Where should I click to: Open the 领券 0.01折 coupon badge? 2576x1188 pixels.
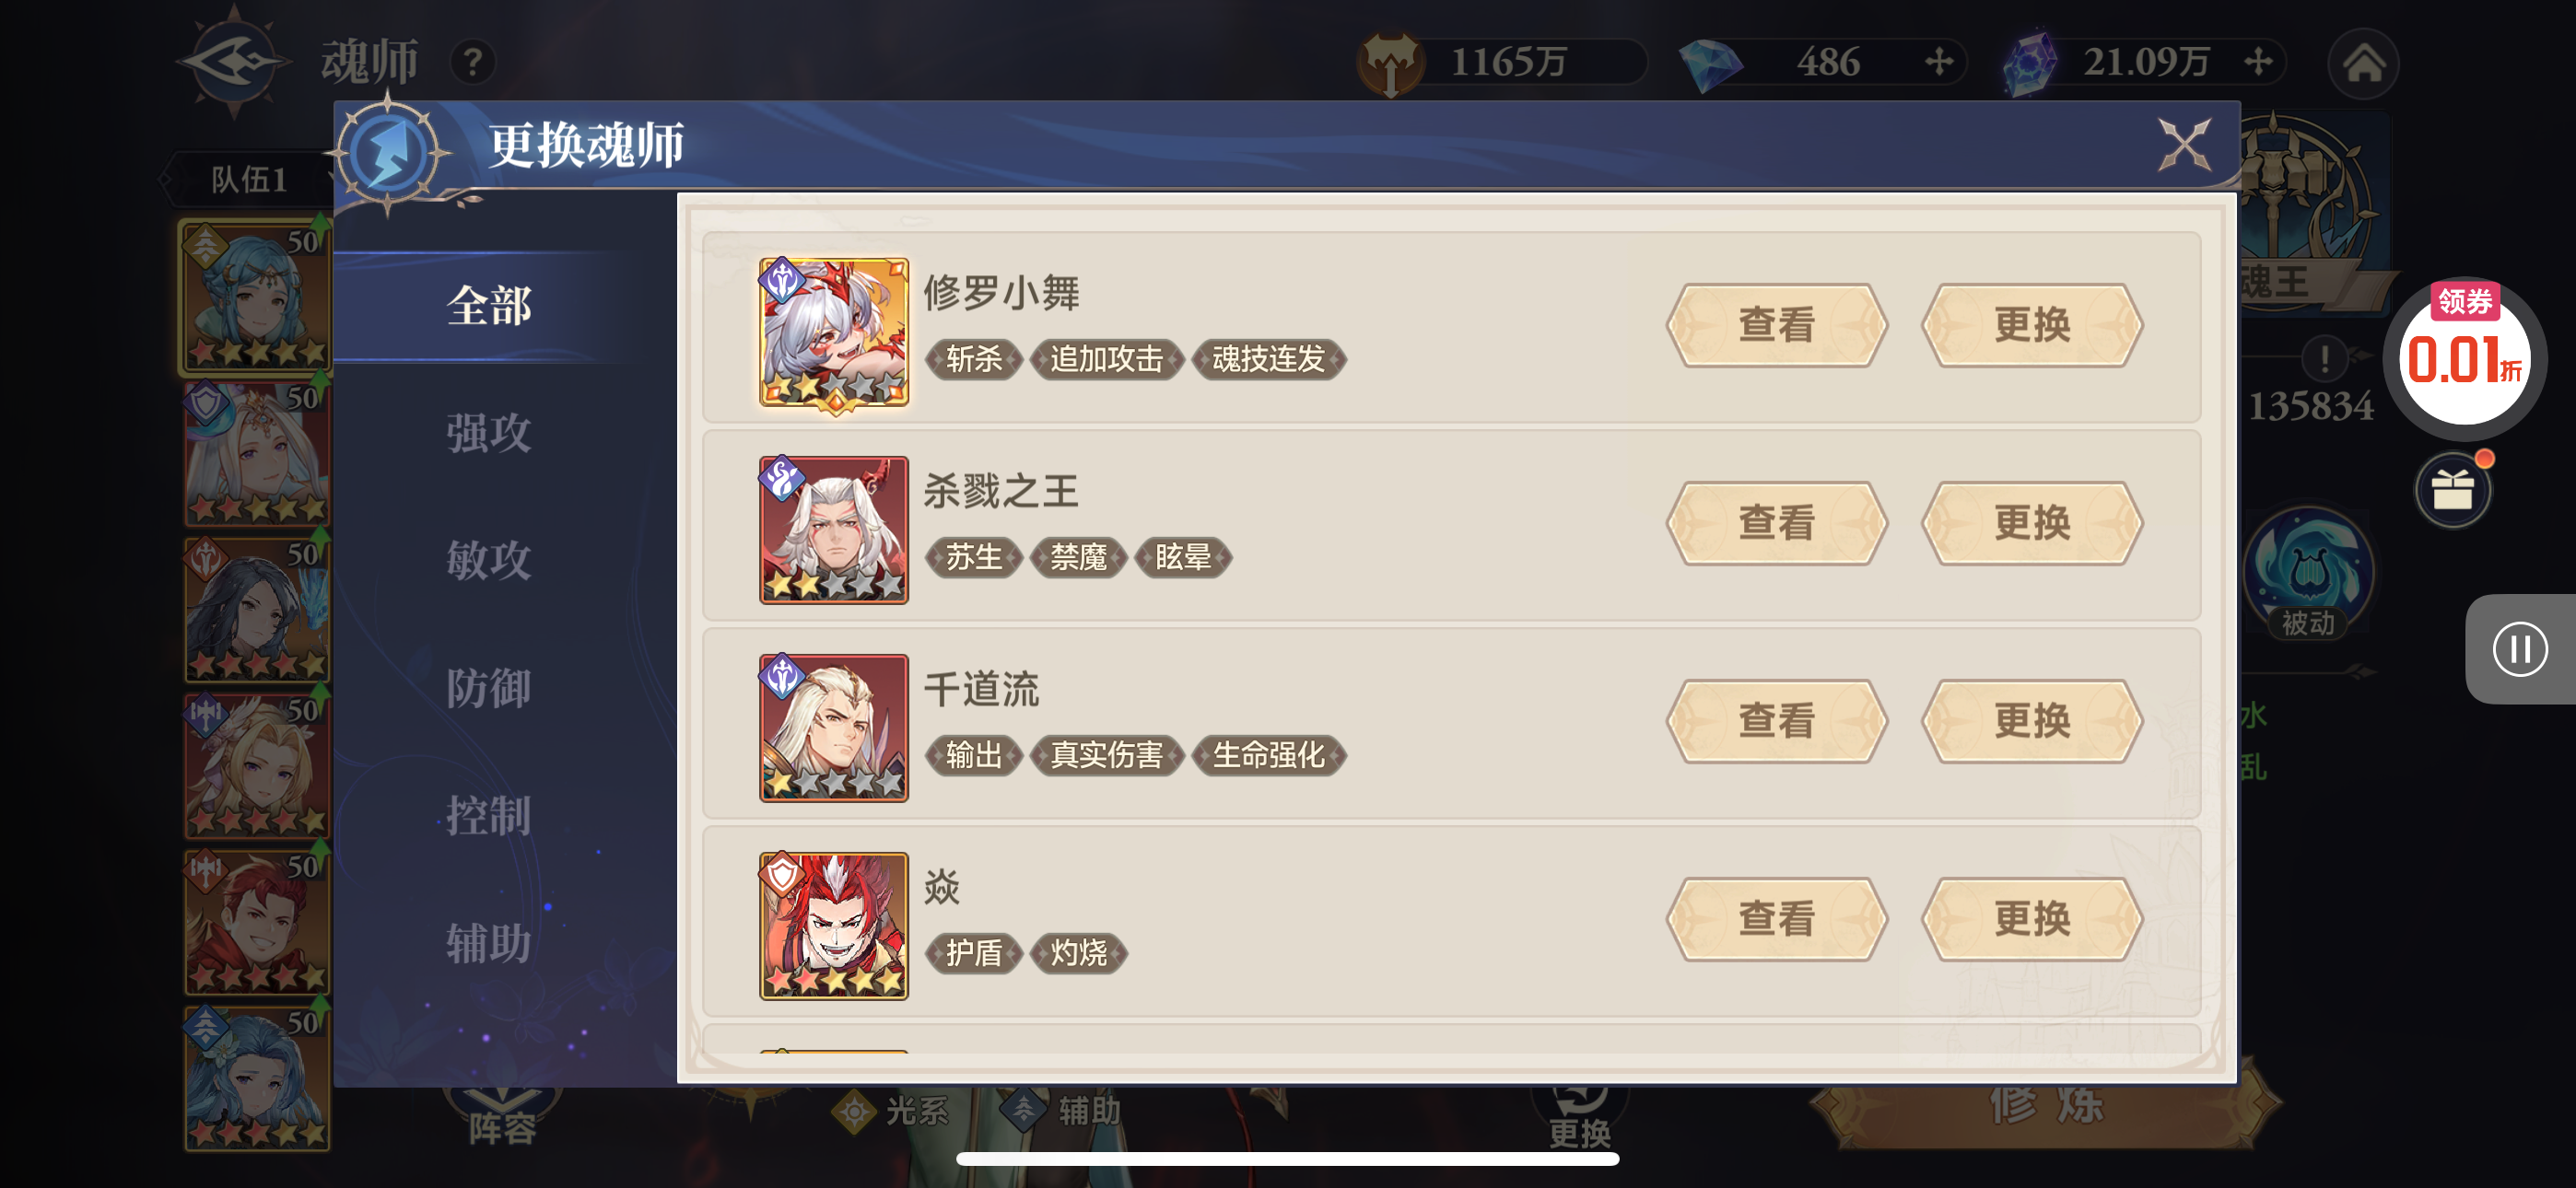(2464, 355)
